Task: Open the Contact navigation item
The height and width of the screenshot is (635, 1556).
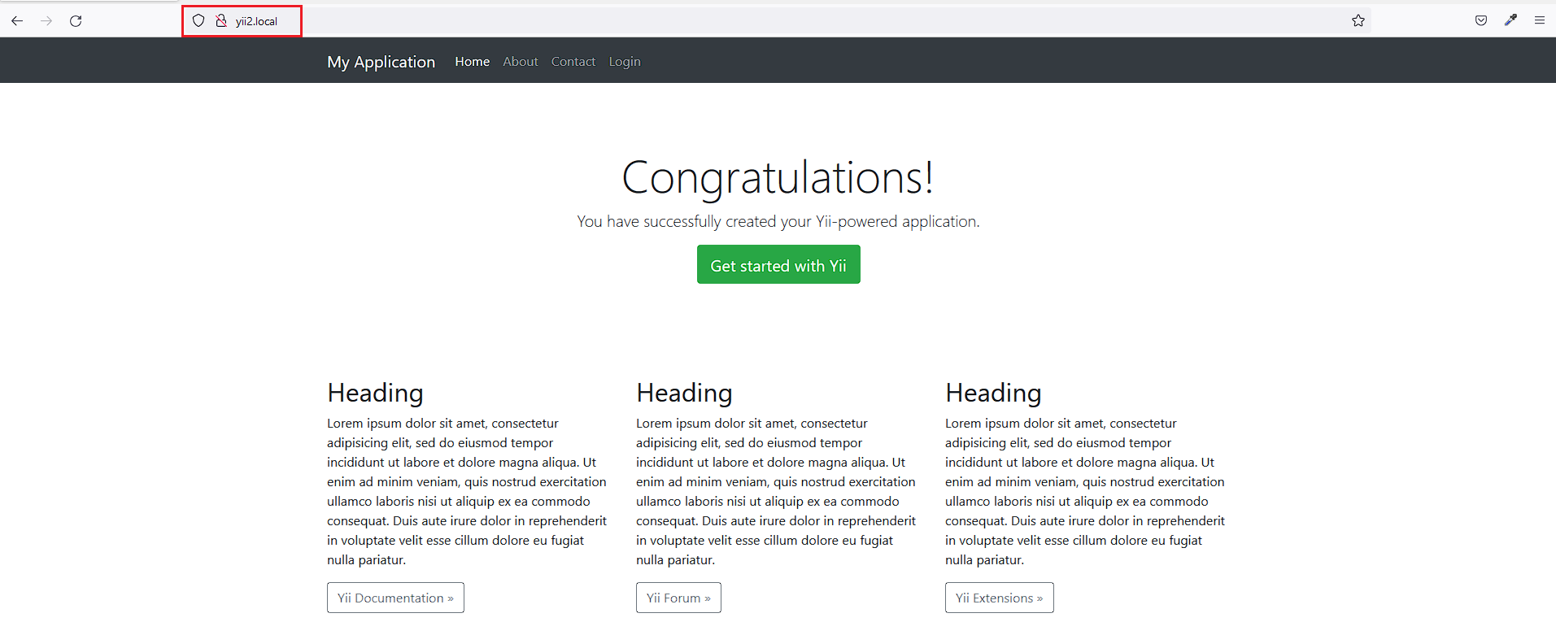Action: [573, 62]
